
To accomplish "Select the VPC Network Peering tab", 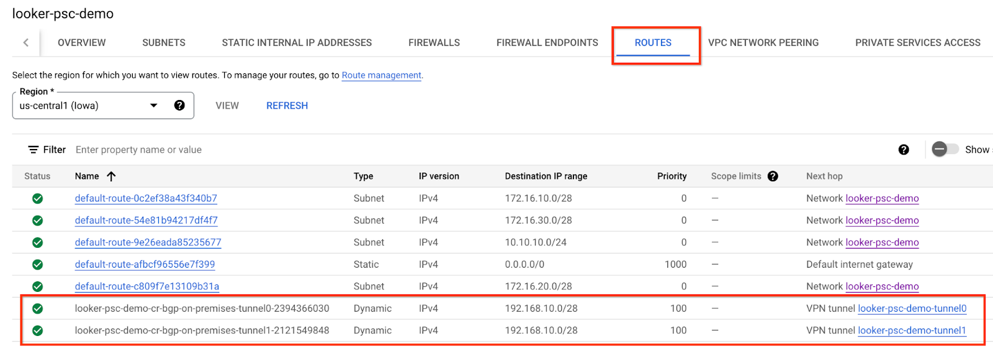I will pyautogui.click(x=763, y=43).
